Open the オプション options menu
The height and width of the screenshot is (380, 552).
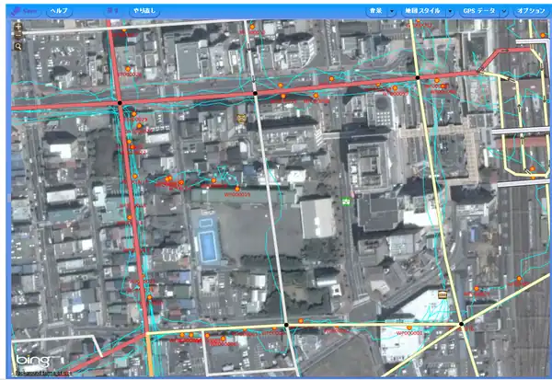click(x=531, y=10)
